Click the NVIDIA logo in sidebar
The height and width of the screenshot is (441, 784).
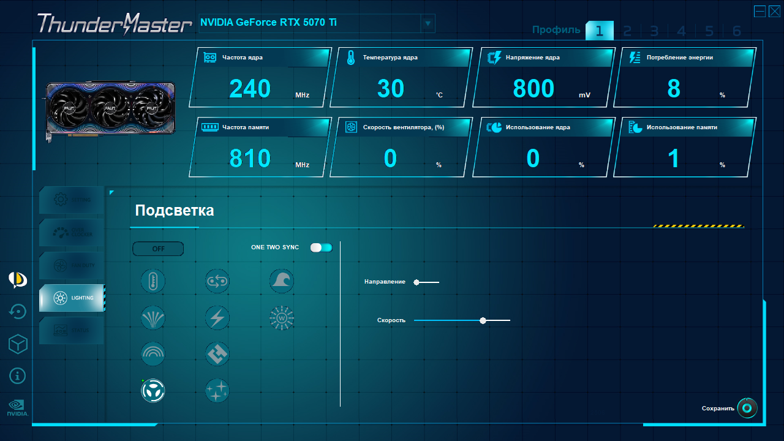coord(18,408)
